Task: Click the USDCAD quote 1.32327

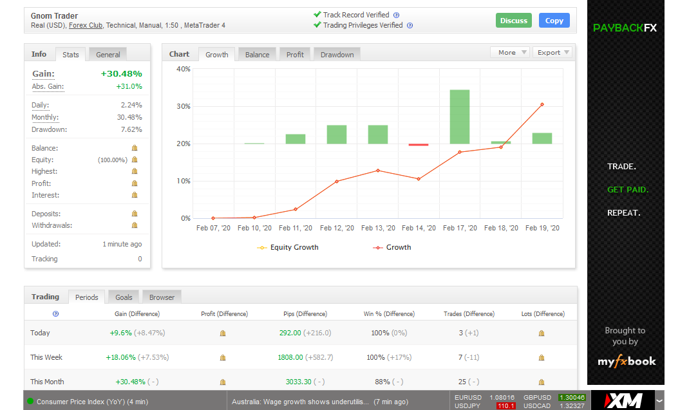Action: [572, 405]
